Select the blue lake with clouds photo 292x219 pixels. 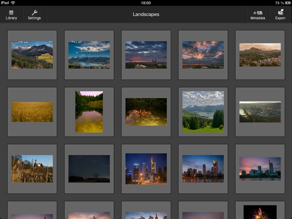[89, 55]
